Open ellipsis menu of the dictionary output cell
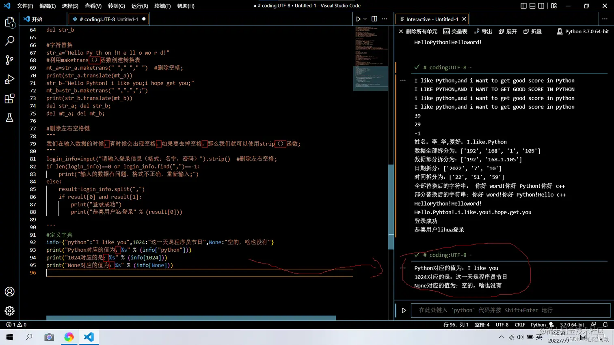 (x=403, y=268)
